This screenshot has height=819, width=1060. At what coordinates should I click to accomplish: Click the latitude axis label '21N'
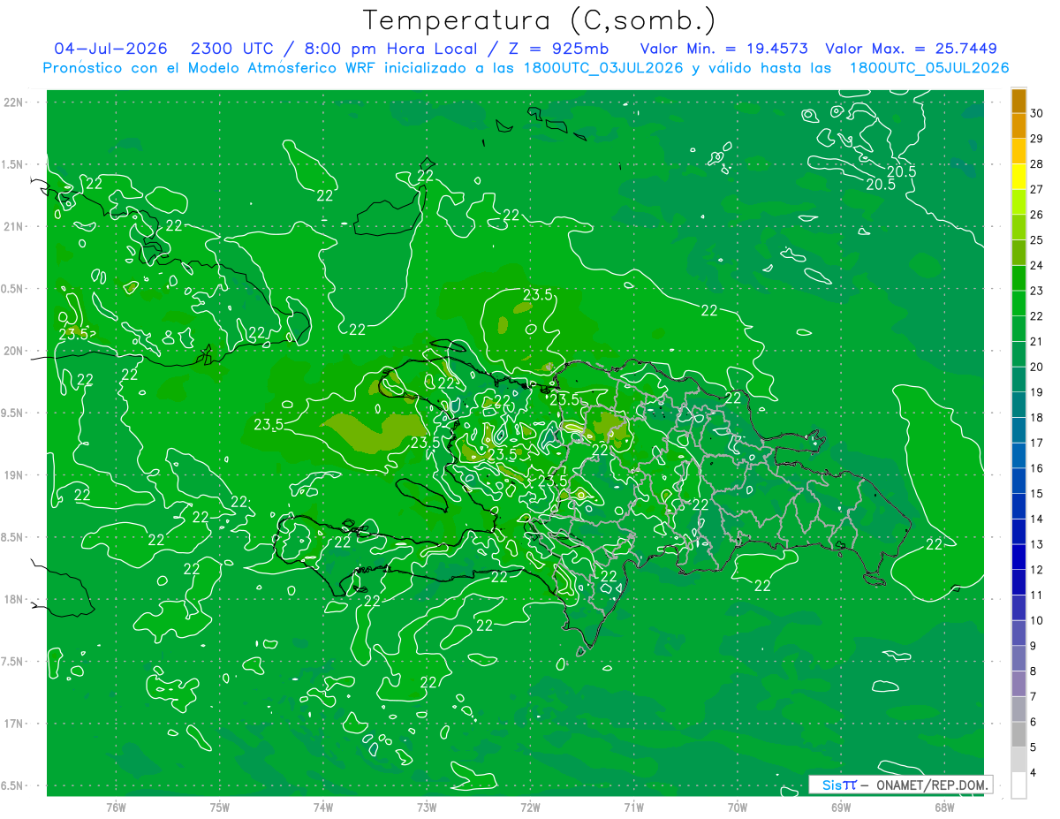click(x=14, y=227)
